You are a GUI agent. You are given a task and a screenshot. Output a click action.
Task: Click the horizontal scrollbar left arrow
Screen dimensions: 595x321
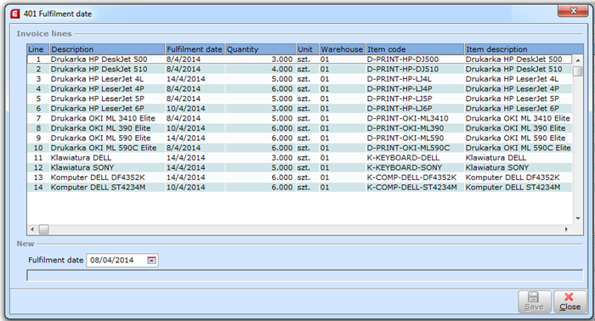[x=32, y=229]
